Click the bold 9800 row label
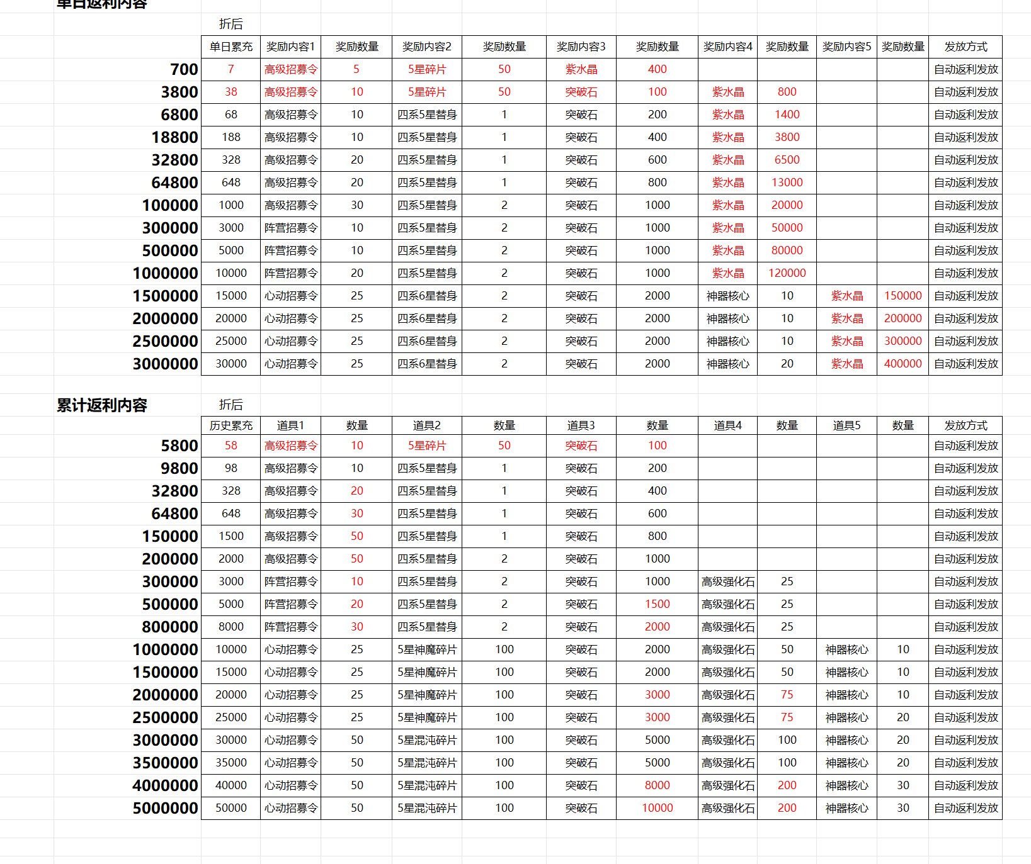1031x864 pixels. 179,468
